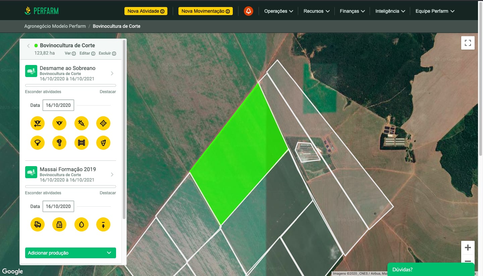Hide activities for Desmame ao Sobreano
Image resolution: width=483 pixels, height=276 pixels.
pos(43,91)
